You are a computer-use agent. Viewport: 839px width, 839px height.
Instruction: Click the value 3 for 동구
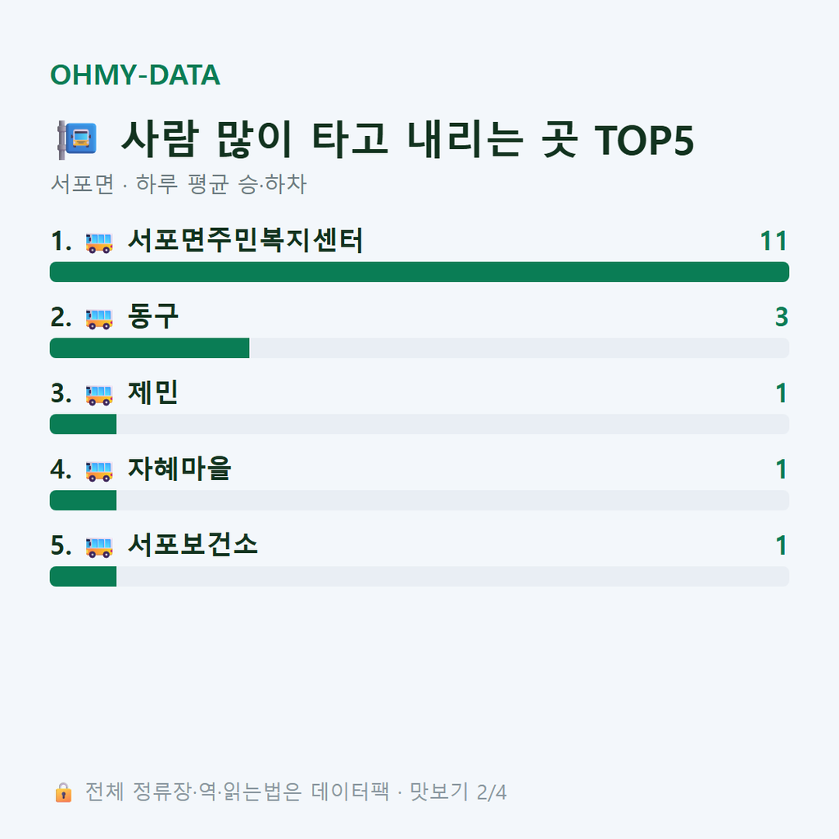pyautogui.click(x=782, y=317)
